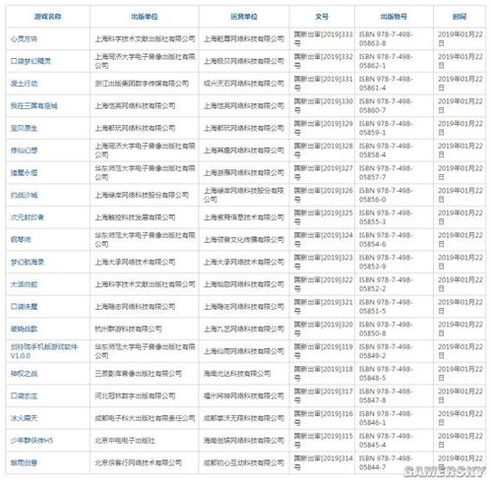Click the 出版物号 column header
Screen dimensions: 491x482
(394, 17)
